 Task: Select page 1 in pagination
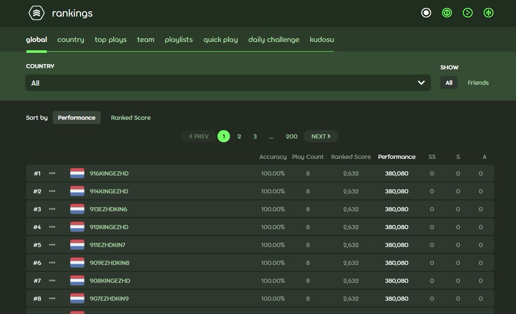(x=224, y=136)
